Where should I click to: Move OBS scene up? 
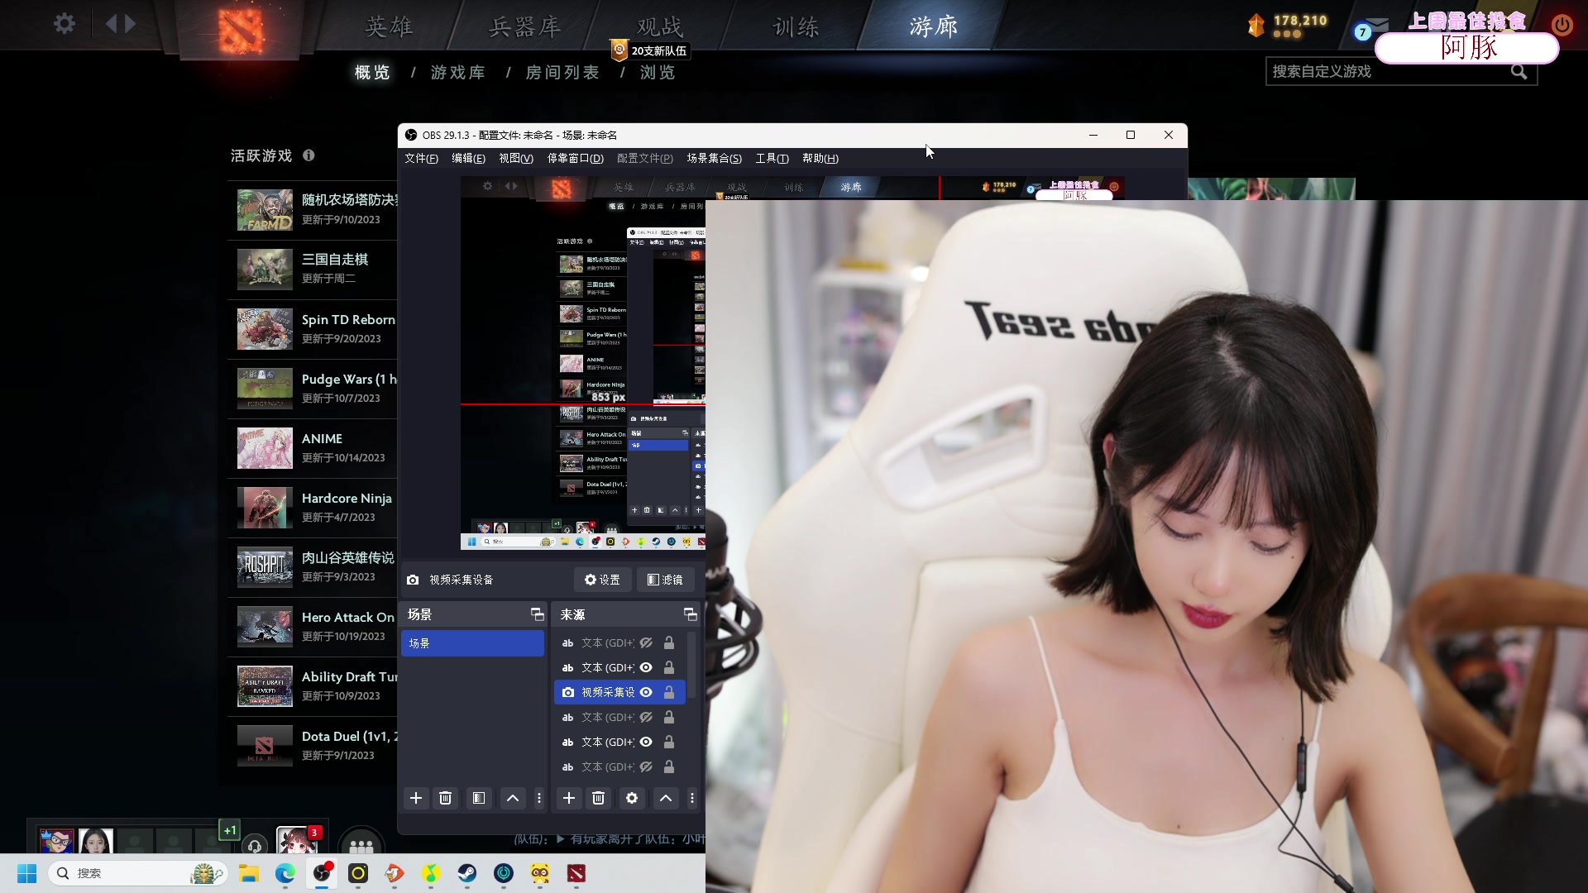click(x=513, y=798)
